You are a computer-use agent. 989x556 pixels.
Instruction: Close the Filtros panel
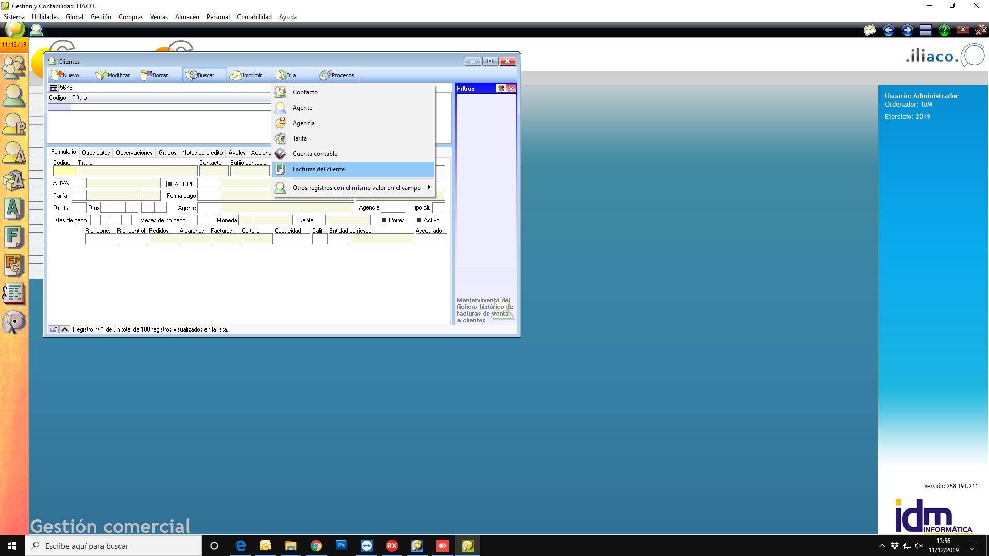click(511, 89)
